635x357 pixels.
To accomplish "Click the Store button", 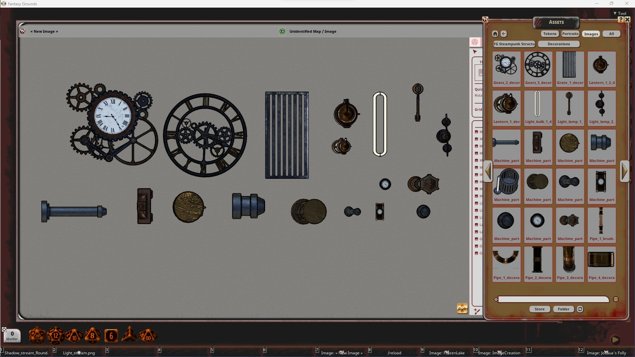I will (x=539, y=309).
